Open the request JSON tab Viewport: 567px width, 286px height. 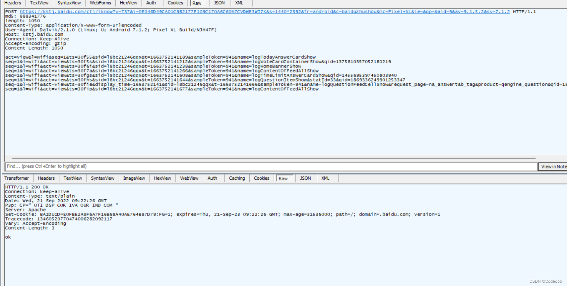219,3
